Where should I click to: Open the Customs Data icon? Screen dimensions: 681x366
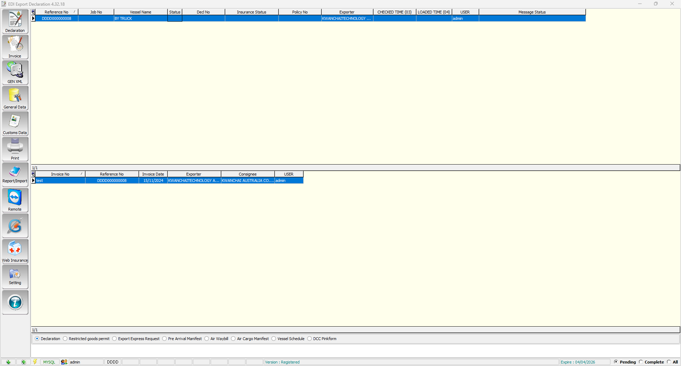[15, 123]
